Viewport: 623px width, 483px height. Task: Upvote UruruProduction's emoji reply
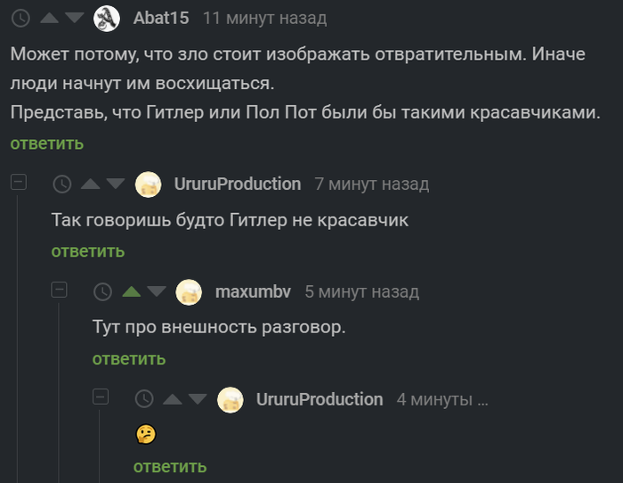coord(173,399)
